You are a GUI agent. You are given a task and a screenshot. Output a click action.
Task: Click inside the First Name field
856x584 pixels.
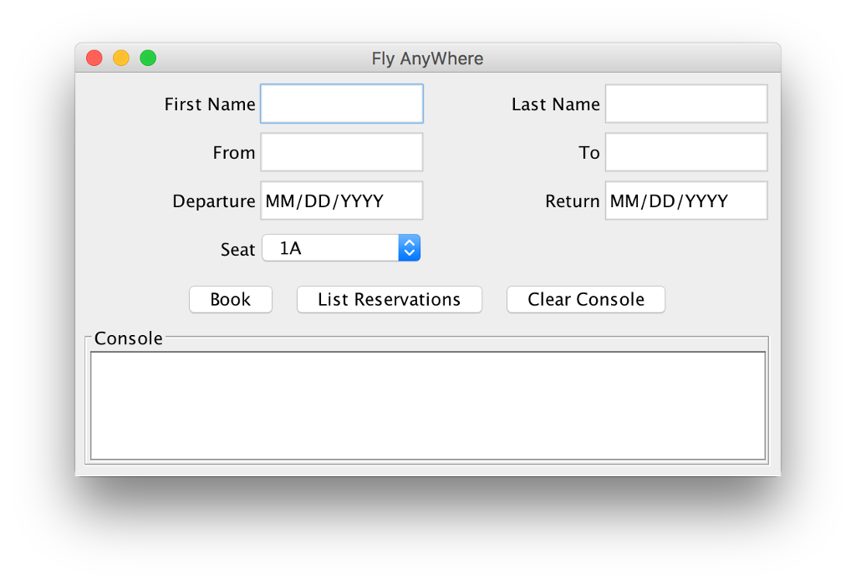pos(341,103)
